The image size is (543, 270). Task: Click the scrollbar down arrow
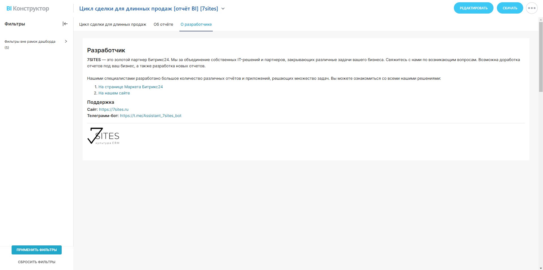point(541,268)
